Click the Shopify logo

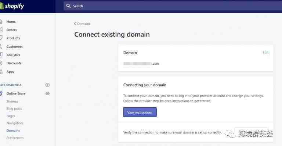12,6
